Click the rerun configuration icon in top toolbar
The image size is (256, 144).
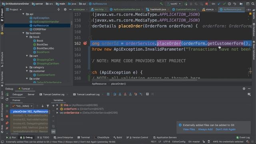[x=186, y=4]
